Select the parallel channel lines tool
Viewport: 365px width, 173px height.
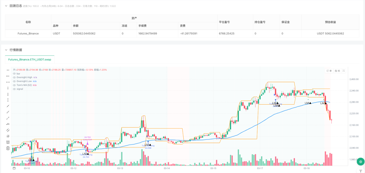click(8, 130)
